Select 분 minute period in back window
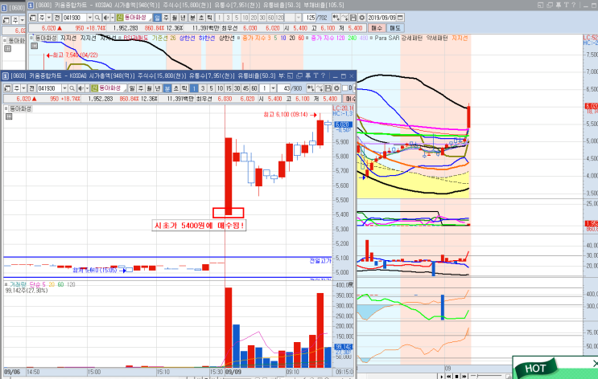Image resolution: width=598 pixels, height=379 pixels. 192,18
